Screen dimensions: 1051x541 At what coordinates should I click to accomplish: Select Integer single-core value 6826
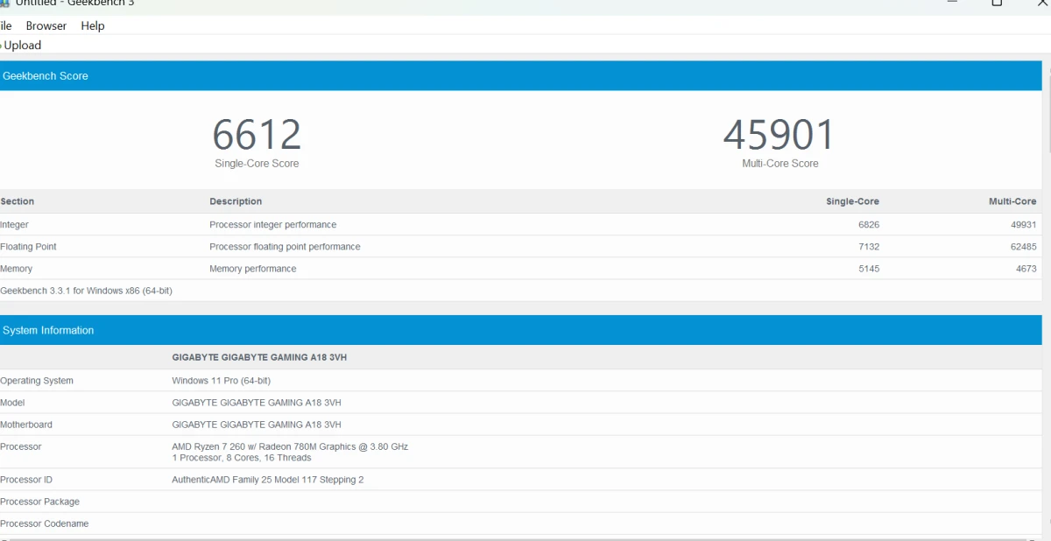click(869, 225)
